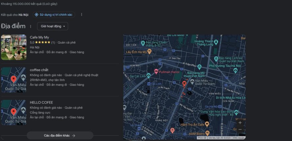
Task: Zoom out on the map with minus
Action: tap(240, 129)
